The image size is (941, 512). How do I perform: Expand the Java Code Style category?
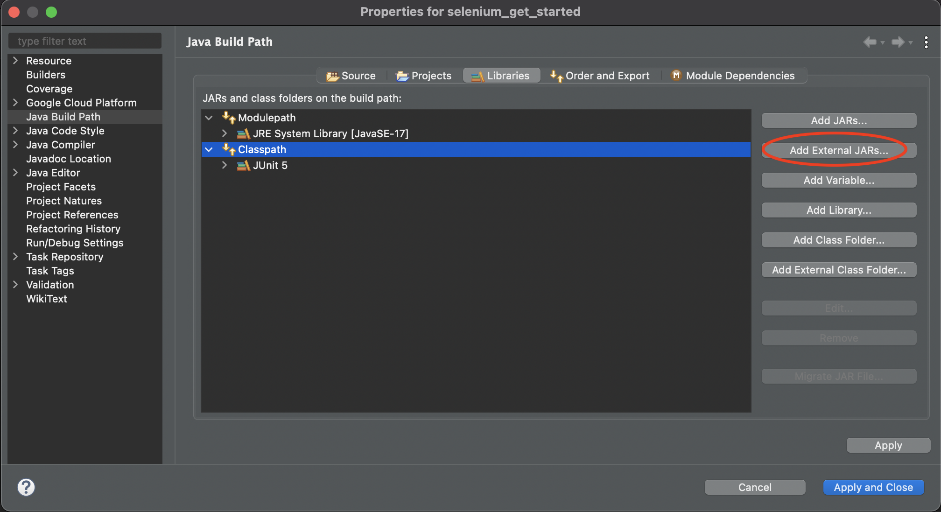(x=15, y=131)
